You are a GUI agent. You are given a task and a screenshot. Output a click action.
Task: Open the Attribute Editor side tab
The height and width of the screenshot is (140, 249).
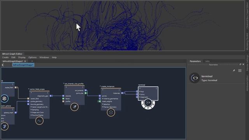[x=247, y=83]
